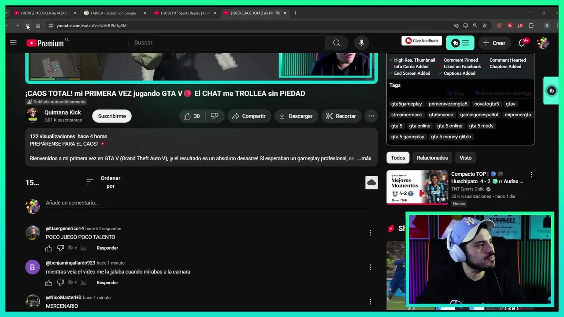Click the Give feedback button
564x317 pixels.
pos(422,41)
